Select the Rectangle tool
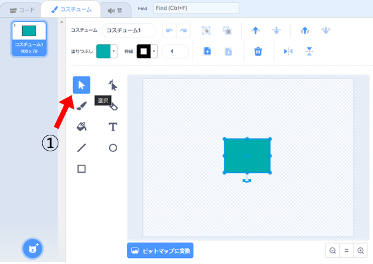373x264 pixels. pos(82,169)
